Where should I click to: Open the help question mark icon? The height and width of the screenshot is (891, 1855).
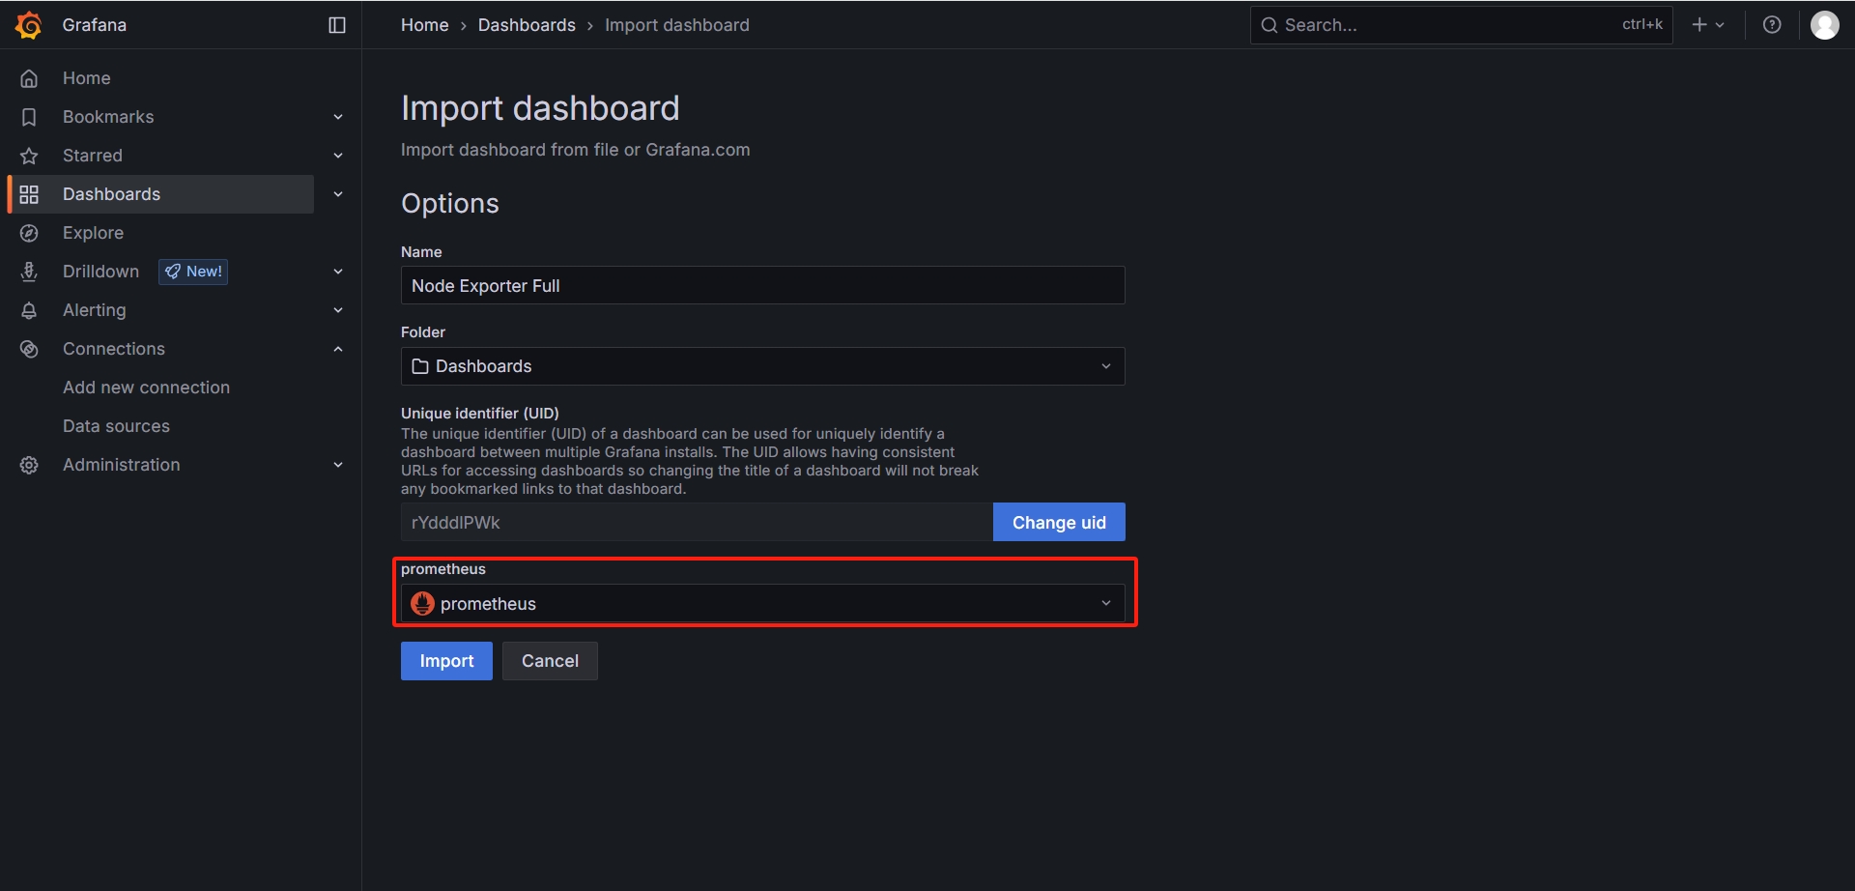pyautogui.click(x=1772, y=25)
